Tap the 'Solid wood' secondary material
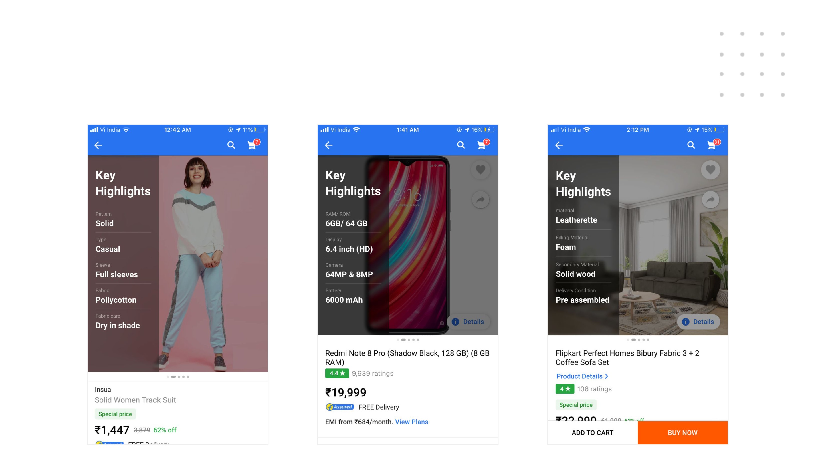 (575, 274)
